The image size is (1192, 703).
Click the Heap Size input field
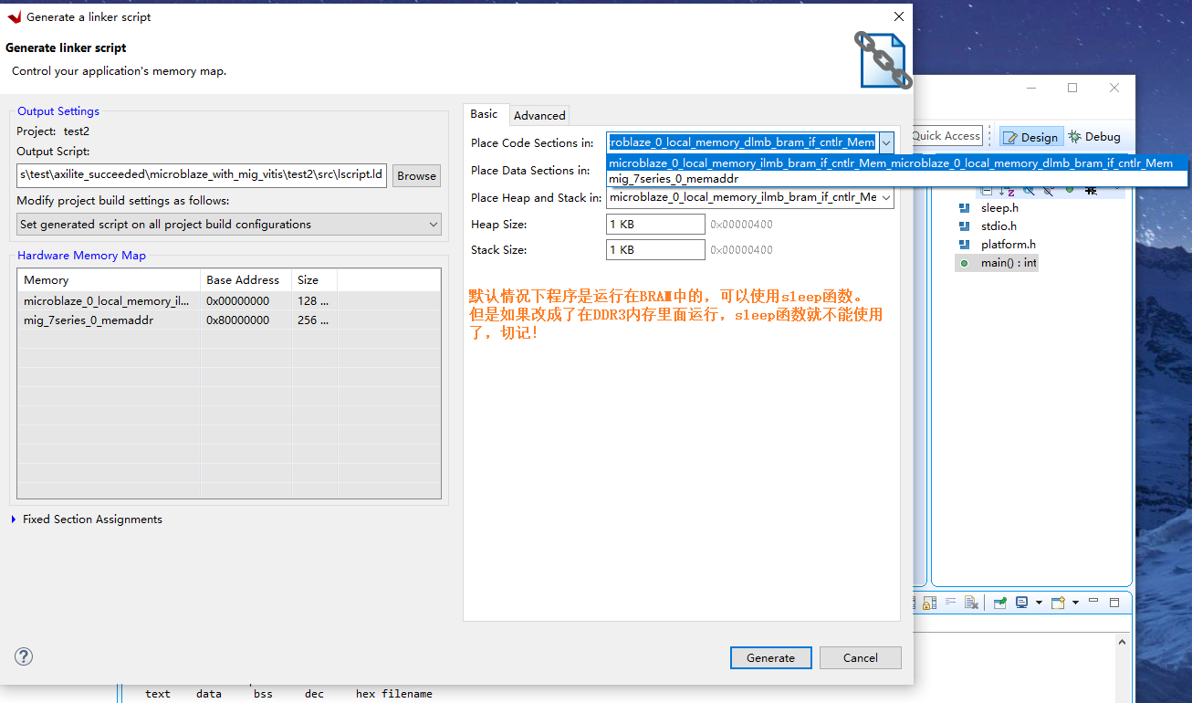tap(655, 224)
